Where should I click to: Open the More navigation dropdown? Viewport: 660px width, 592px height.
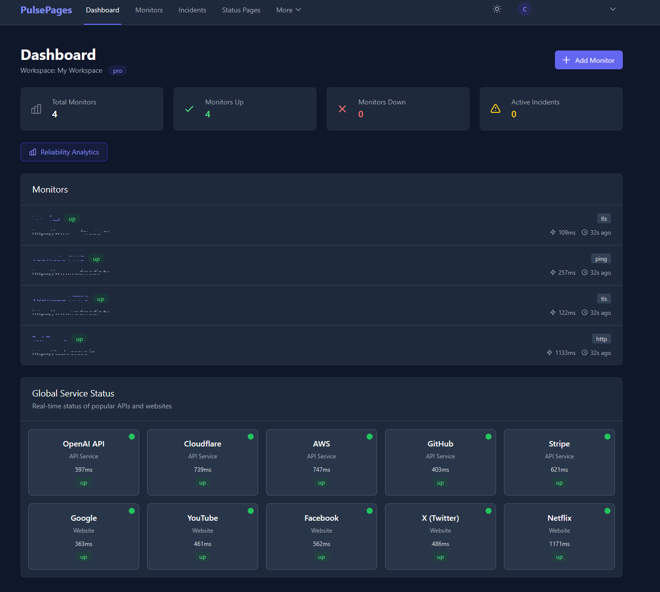pos(288,10)
